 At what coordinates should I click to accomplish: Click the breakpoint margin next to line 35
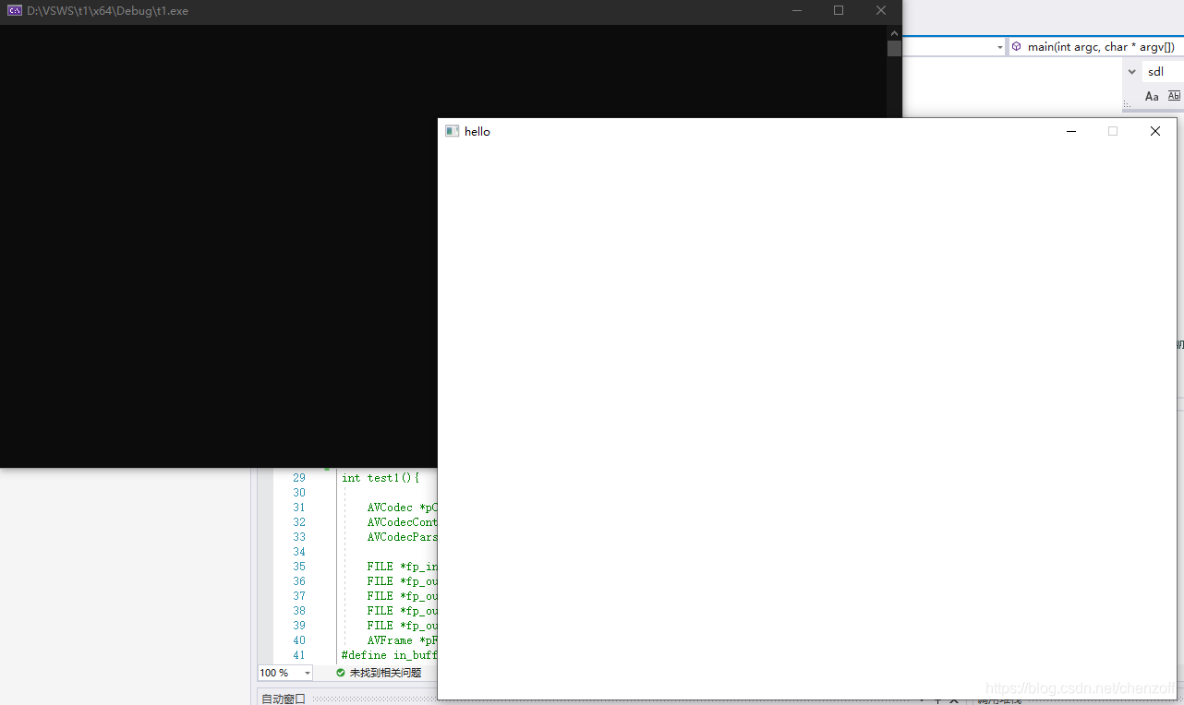point(269,566)
